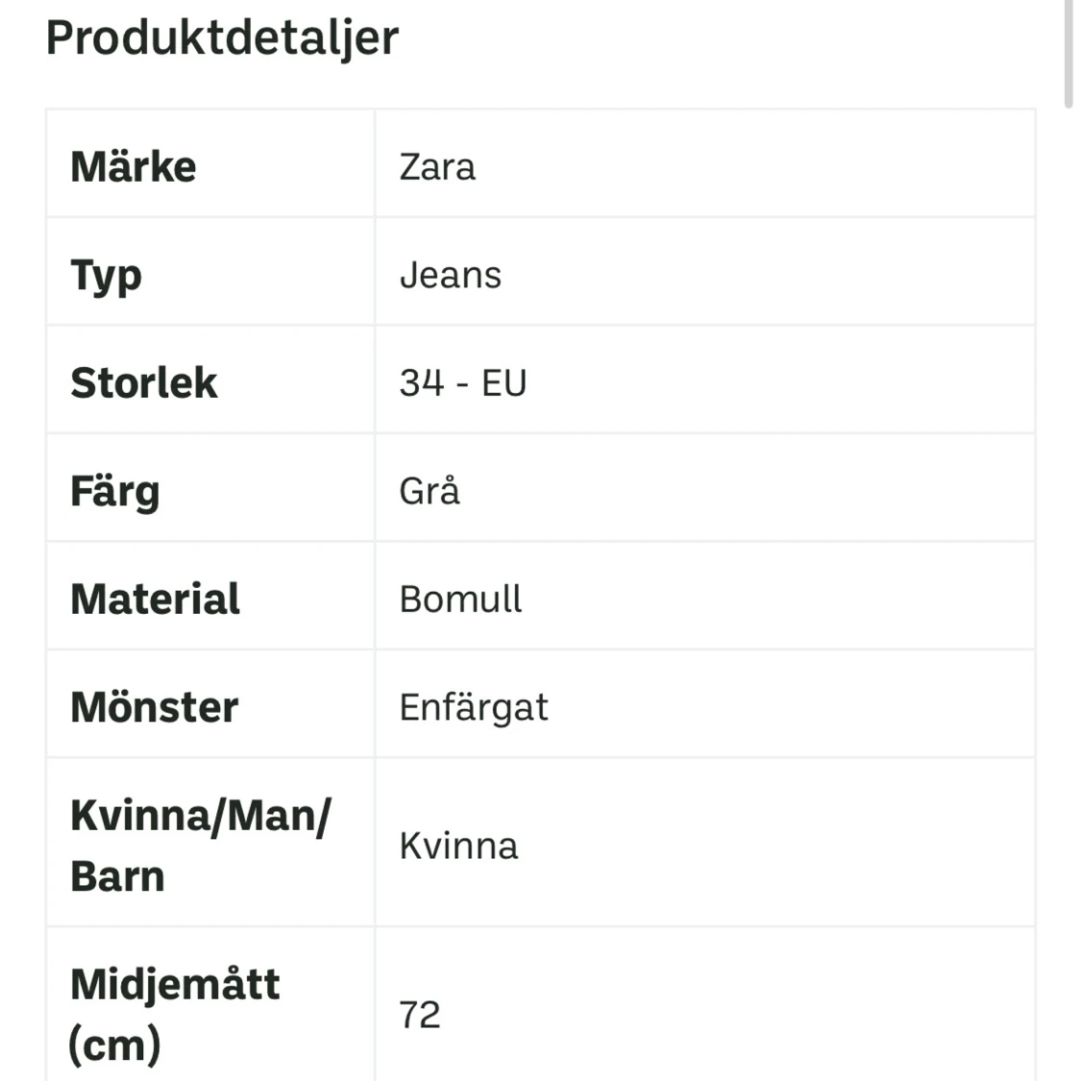
Task: Select the Färg label cell
Action: 210,488
